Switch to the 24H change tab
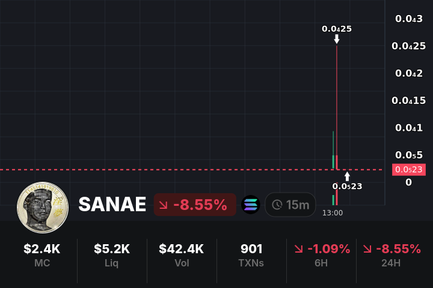Image resolution: width=433 pixels, height=288 pixels. coord(391,255)
